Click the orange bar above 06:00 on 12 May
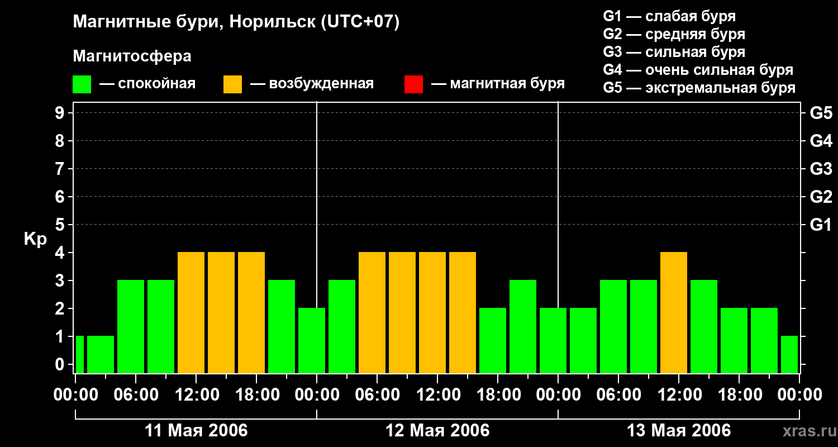This screenshot has width=838, height=447. (x=372, y=313)
